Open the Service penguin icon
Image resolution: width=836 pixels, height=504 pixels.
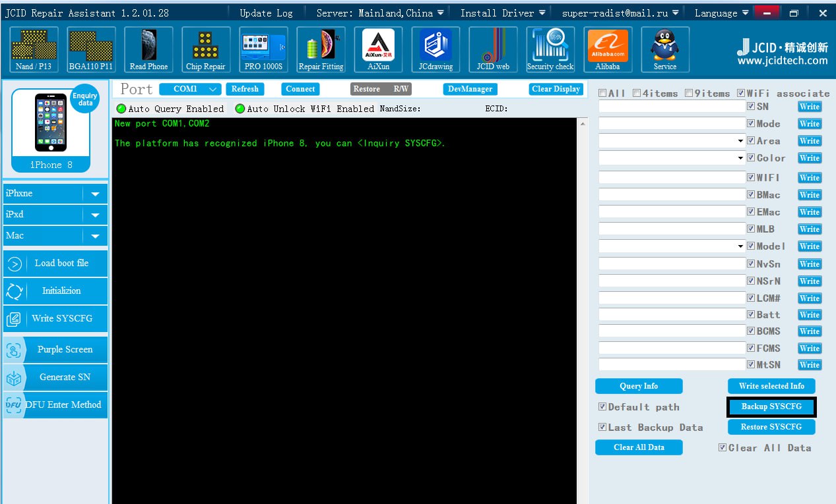[x=665, y=49]
